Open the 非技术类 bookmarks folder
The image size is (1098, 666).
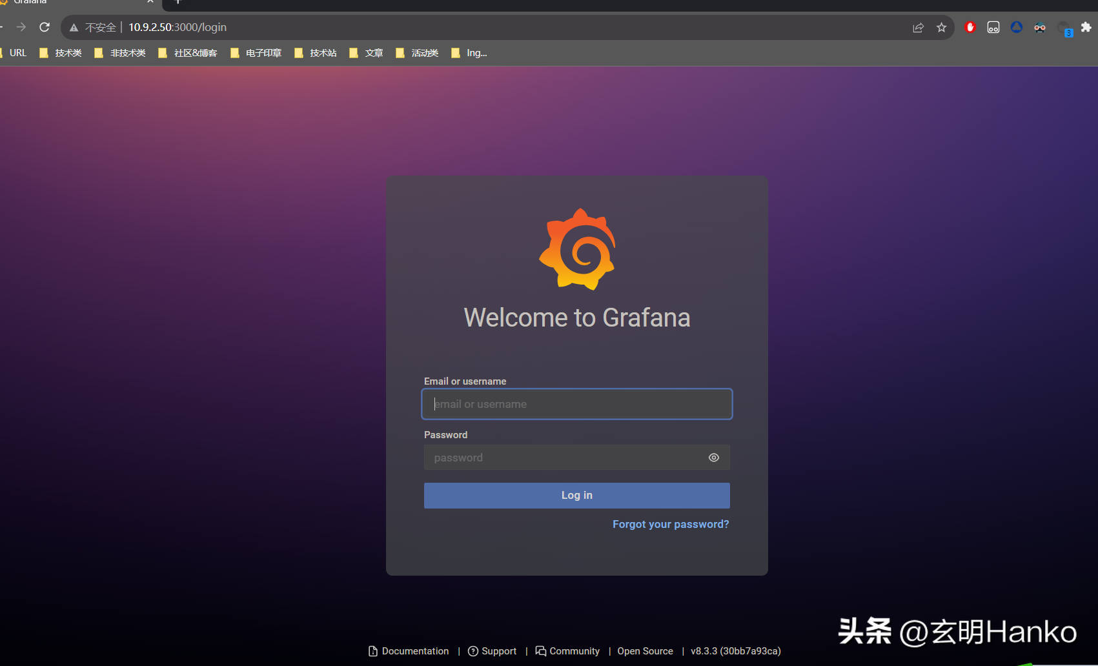tap(120, 53)
